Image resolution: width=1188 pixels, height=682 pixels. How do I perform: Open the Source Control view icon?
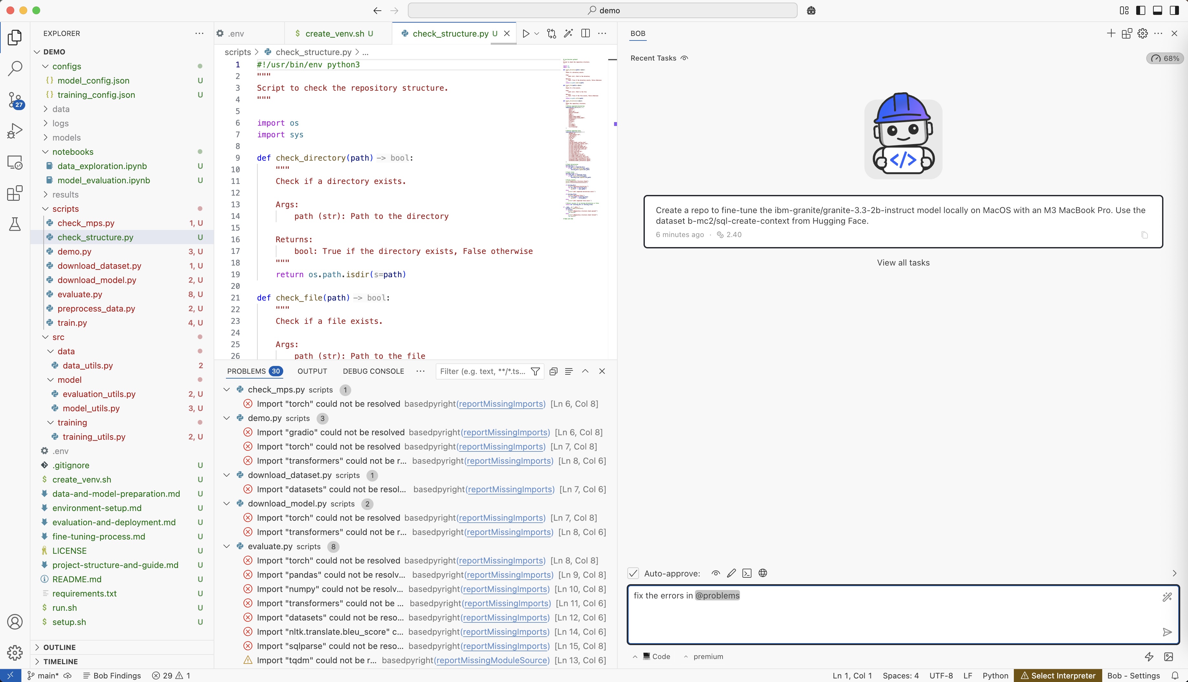[15, 100]
